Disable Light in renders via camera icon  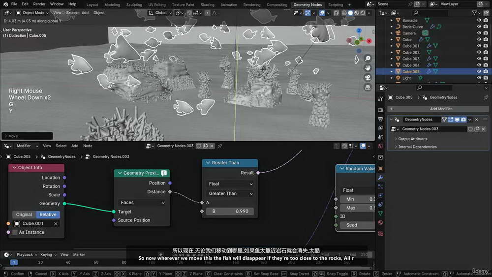(486, 78)
